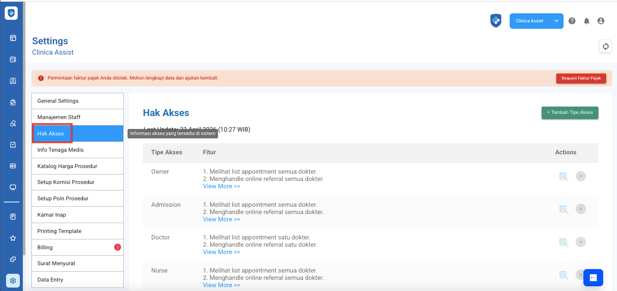Open the calendar icon in left sidebar
The width and height of the screenshot is (617, 291).
[x=13, y=60]
